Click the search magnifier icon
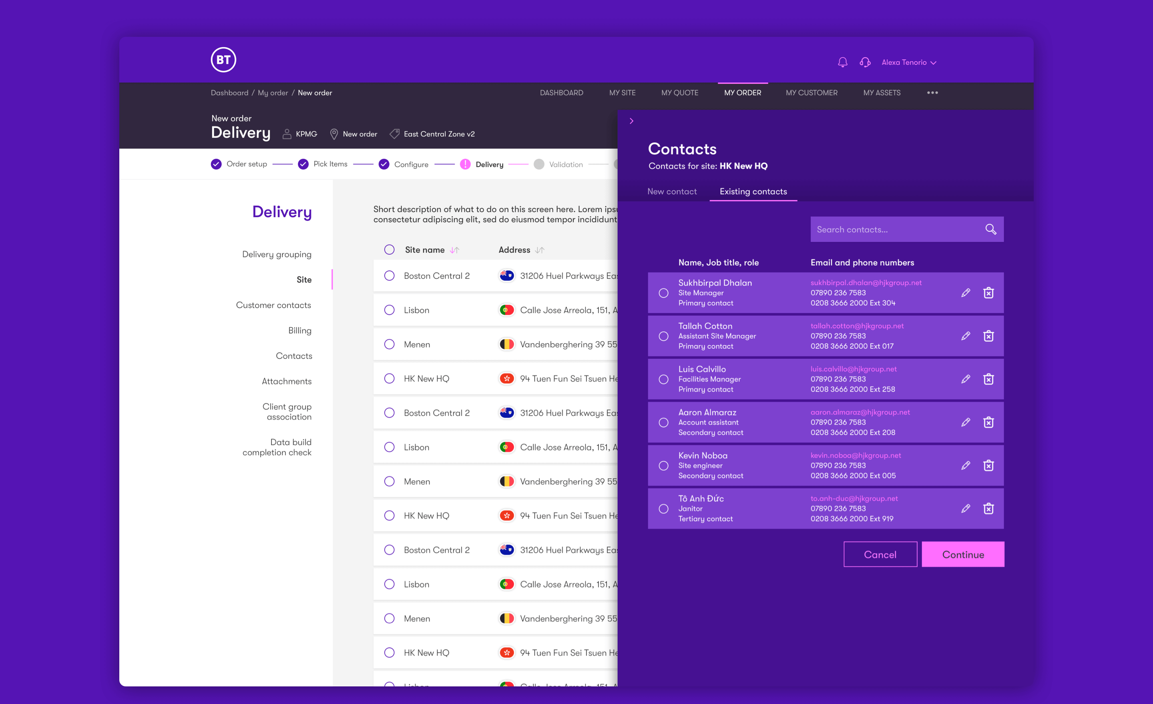 click(990, 229)
